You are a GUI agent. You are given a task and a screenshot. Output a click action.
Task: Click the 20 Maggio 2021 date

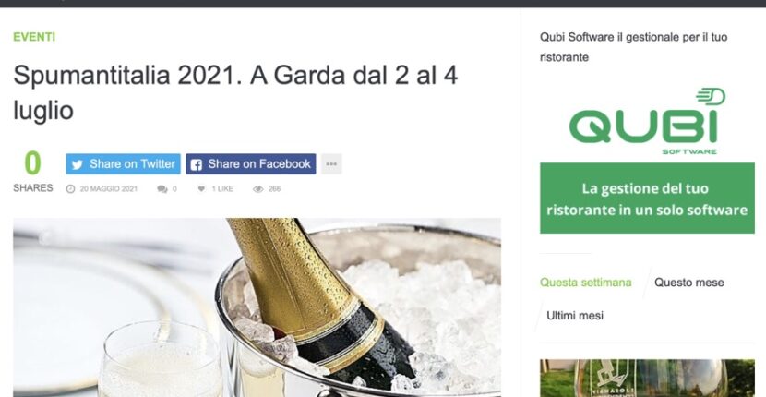tap(109, 189)
